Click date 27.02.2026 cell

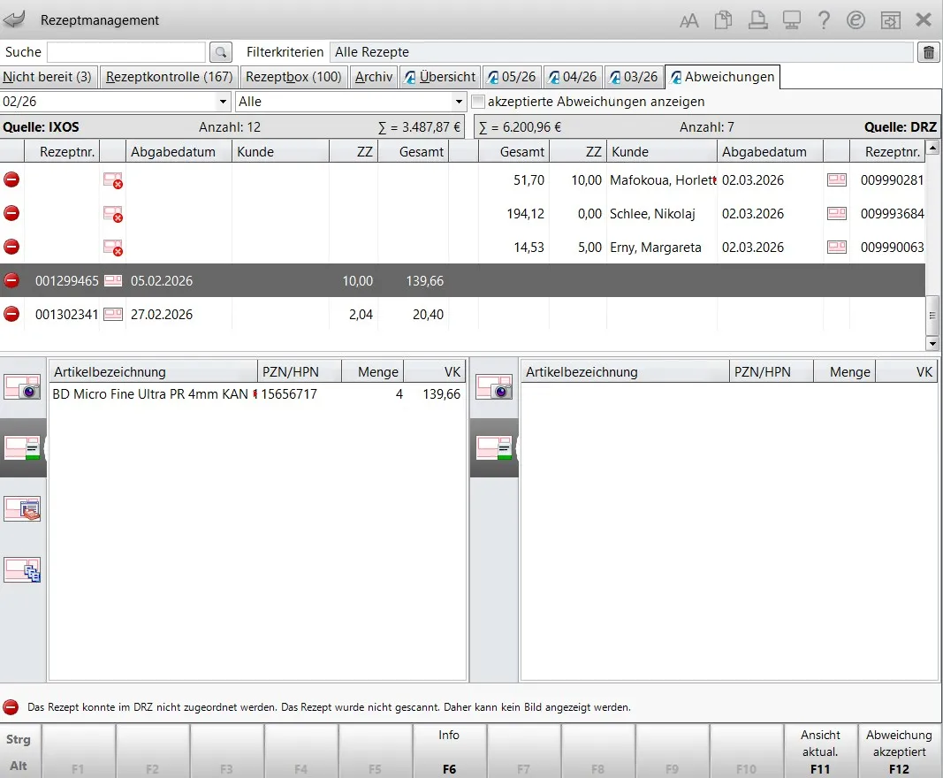coord(161,315)
